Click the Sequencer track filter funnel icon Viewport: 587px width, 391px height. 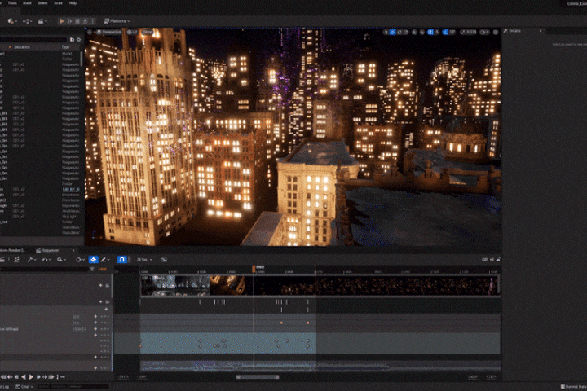coord(92,269)
